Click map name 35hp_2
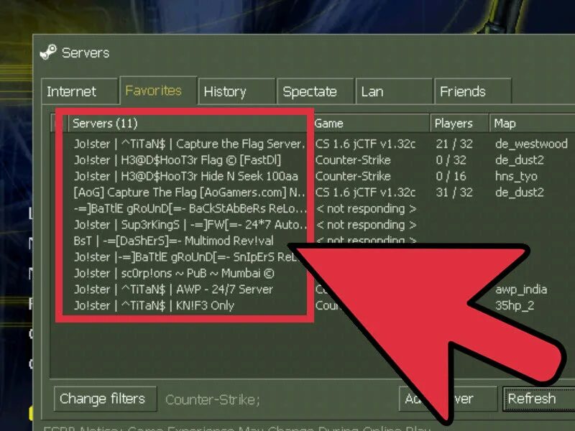The width and height of the screenshot is (575, 431). click(x=515, y=305)
